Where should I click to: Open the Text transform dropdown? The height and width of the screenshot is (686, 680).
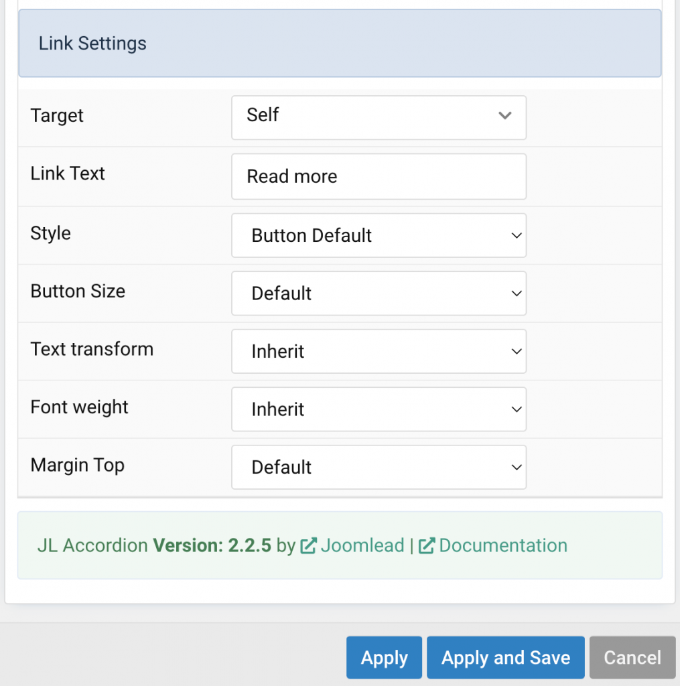point(379,351)
